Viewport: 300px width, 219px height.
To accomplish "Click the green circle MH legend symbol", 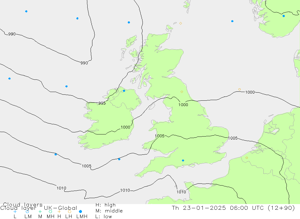I will [50, 212].
